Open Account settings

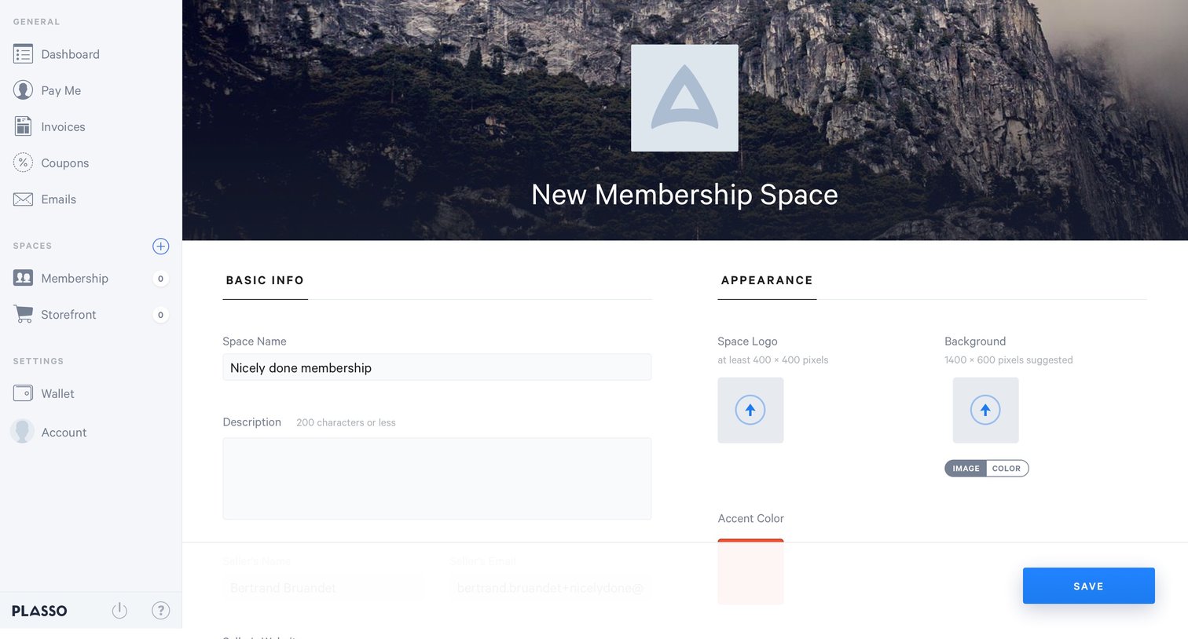pyautogui.click(x=64, y=433)
